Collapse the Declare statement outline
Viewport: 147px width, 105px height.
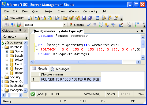tap(36, 36)
